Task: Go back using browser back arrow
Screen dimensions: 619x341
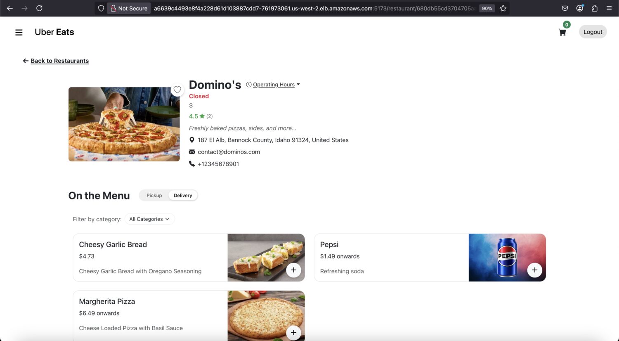Action: click(x=10, y=8)
